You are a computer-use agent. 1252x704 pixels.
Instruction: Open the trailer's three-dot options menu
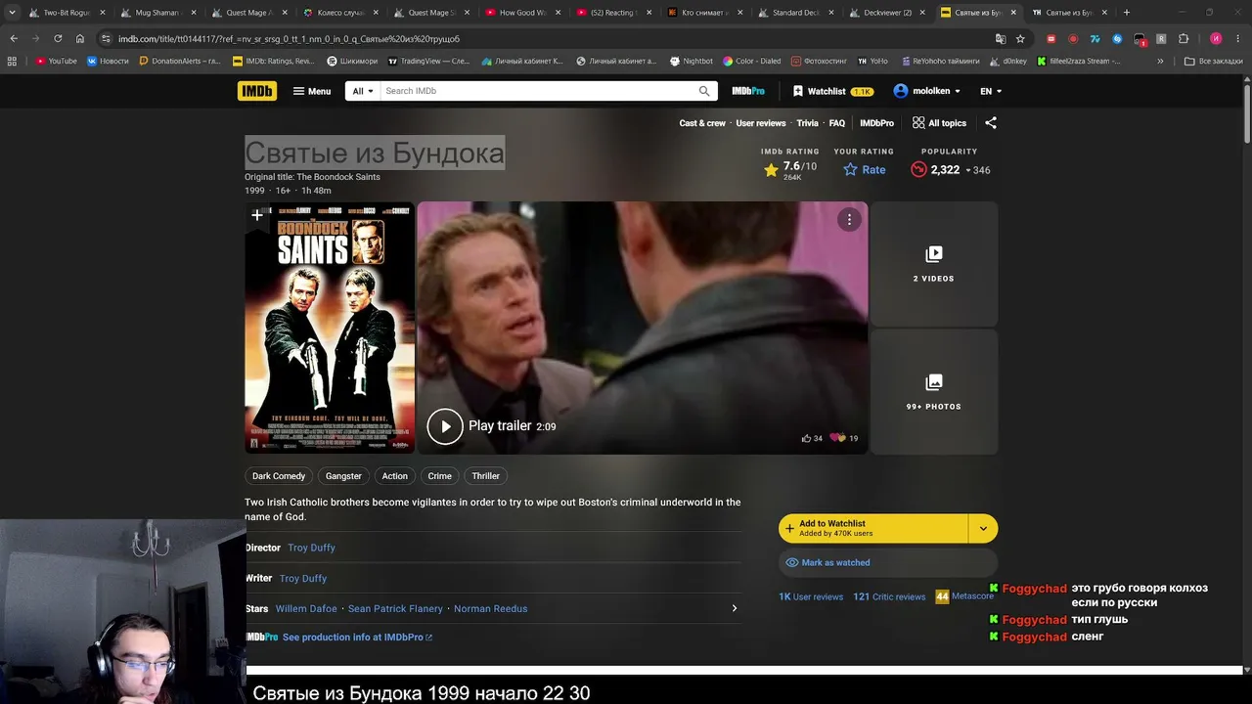pyautogui.click(x=849, y=220)
